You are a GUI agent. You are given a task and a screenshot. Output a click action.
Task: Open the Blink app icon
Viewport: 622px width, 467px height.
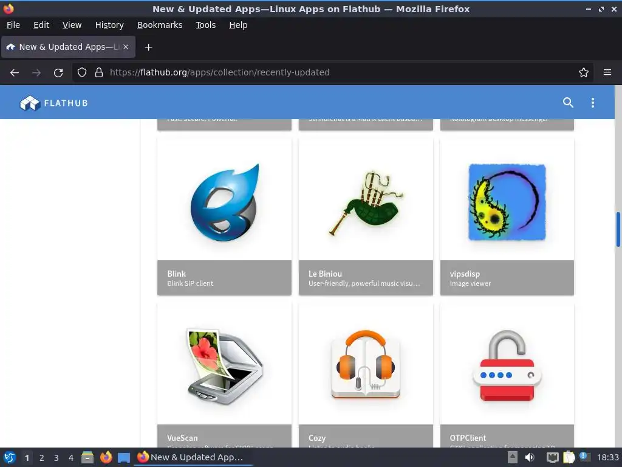point(225,202)
